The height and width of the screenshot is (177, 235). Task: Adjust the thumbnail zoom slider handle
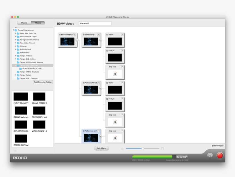coord(143,148)
